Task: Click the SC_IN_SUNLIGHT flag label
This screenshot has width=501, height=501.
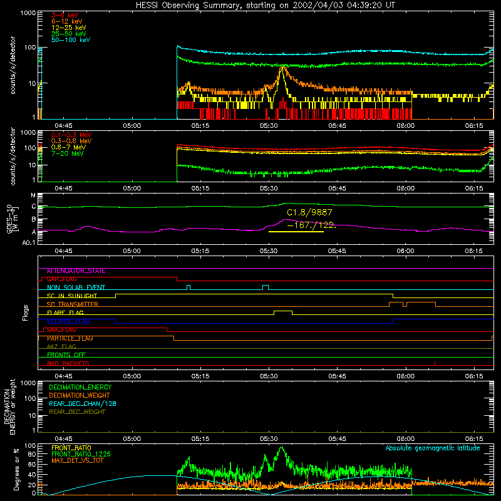Action: [72, 296]
